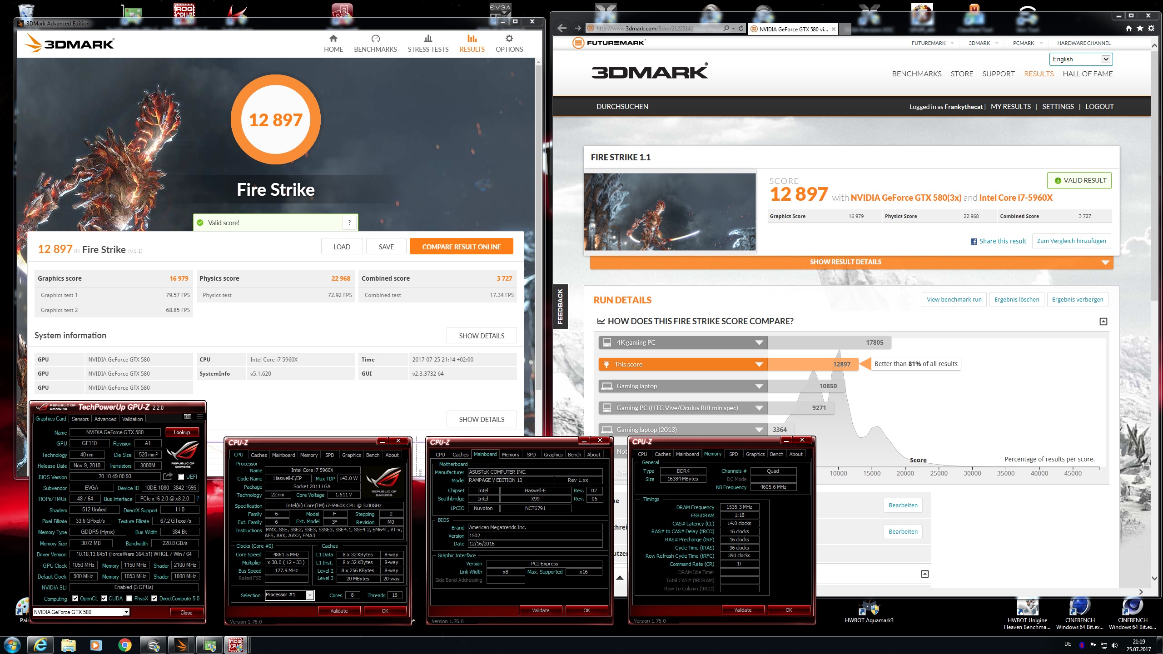The height and width of the screenshot is (654, 1163).
Task: Click the Bus Interface question mark in GPU-Z
Action: tap(198, 499)
